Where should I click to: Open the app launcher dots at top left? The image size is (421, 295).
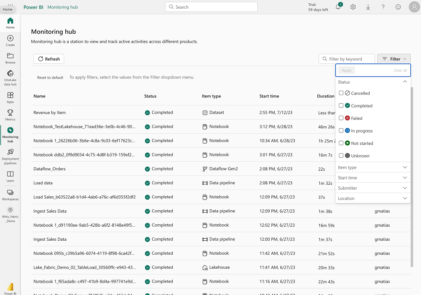(10, 5)
